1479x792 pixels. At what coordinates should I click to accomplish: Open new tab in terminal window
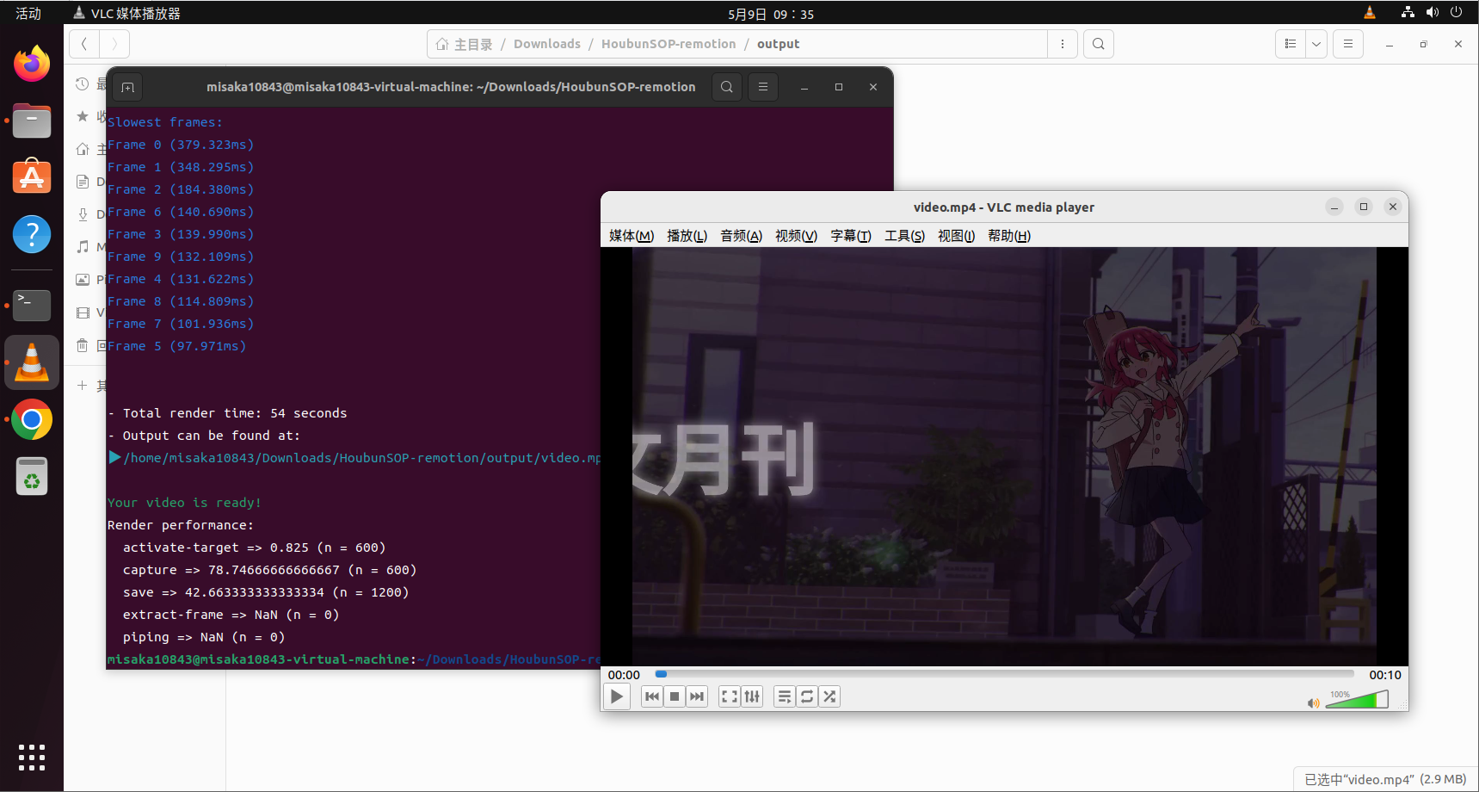[127, 87]
